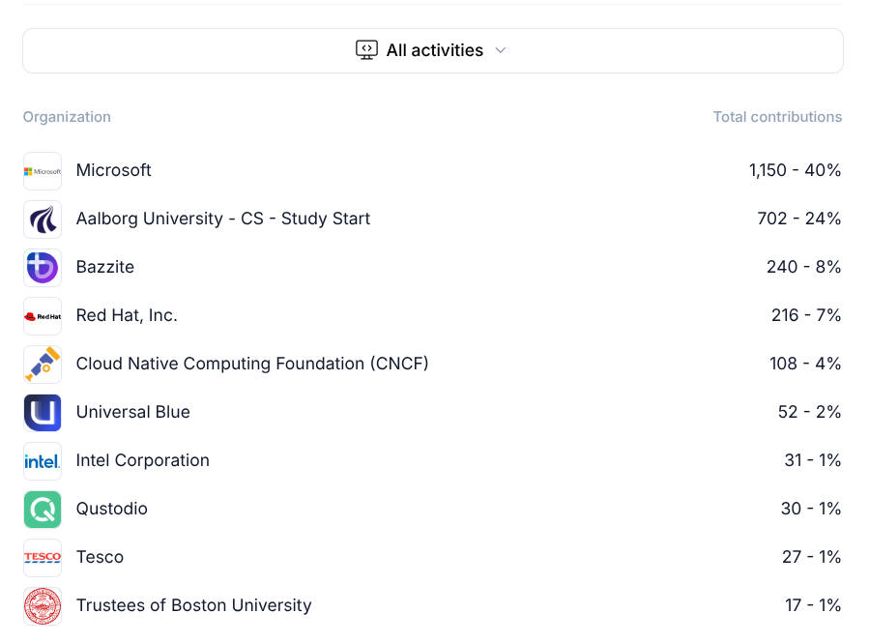Select the Universal Blue organization name
The image size is (869, 643).
click(x=133, y=412)
